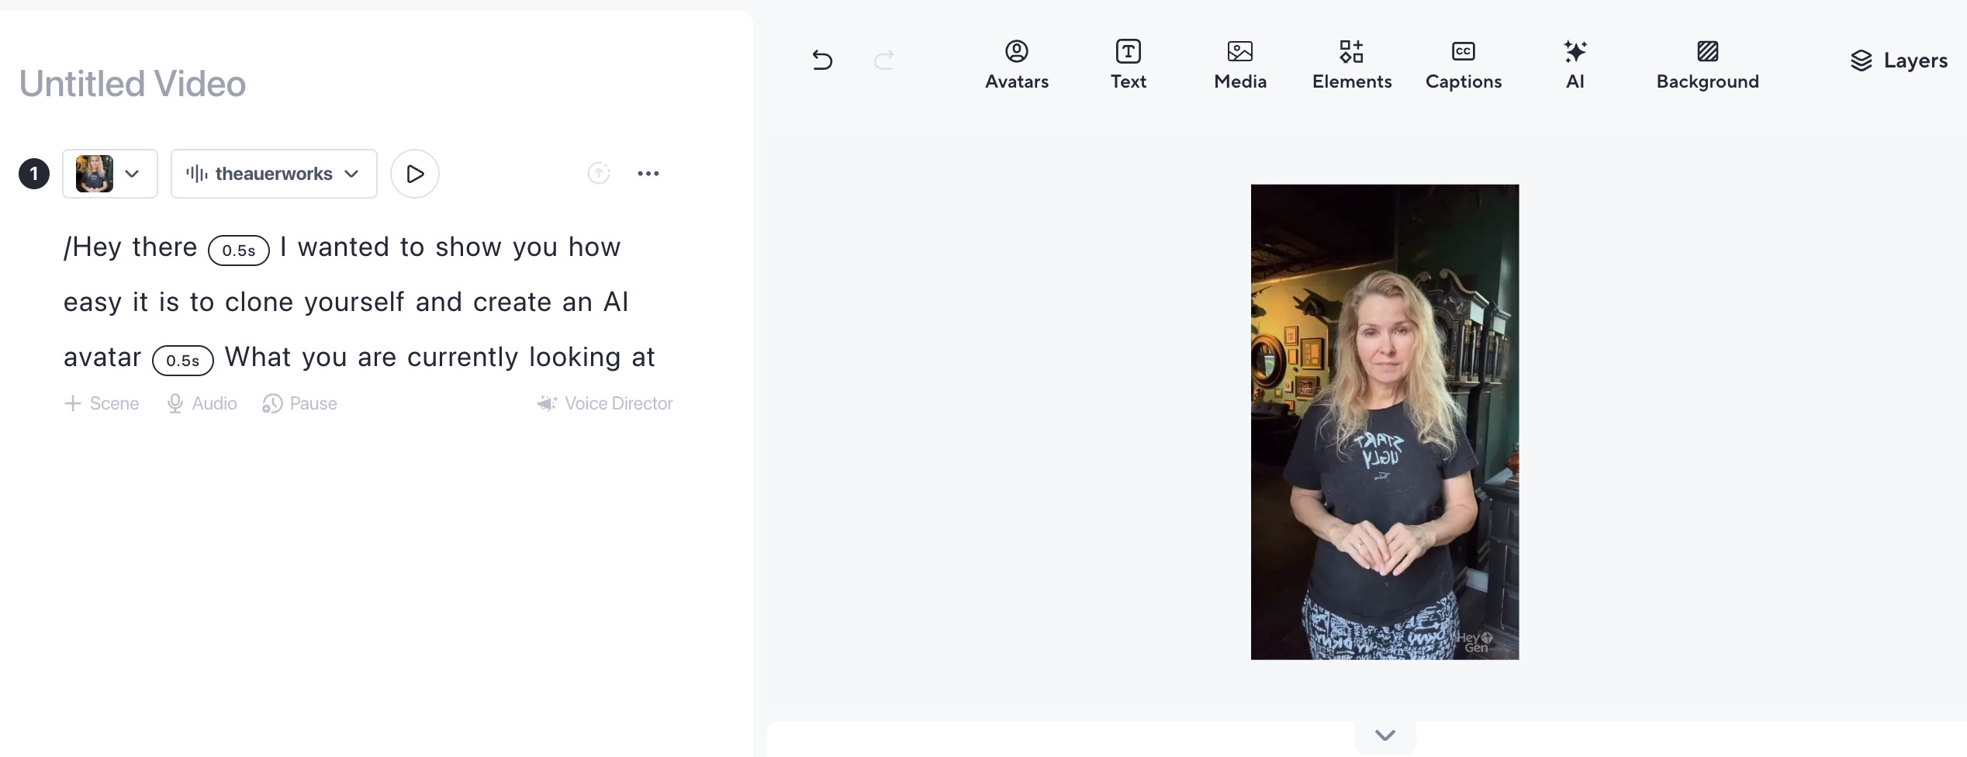Open the Captions tool
The width and height of the screenshot is (1967, 757).
point(1463,65)
